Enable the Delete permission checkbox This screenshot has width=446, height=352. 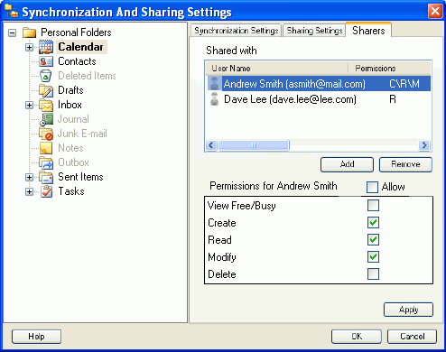(x=373, y=274)
